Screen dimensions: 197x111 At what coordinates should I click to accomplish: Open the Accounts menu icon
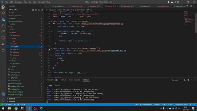[3, 94]
